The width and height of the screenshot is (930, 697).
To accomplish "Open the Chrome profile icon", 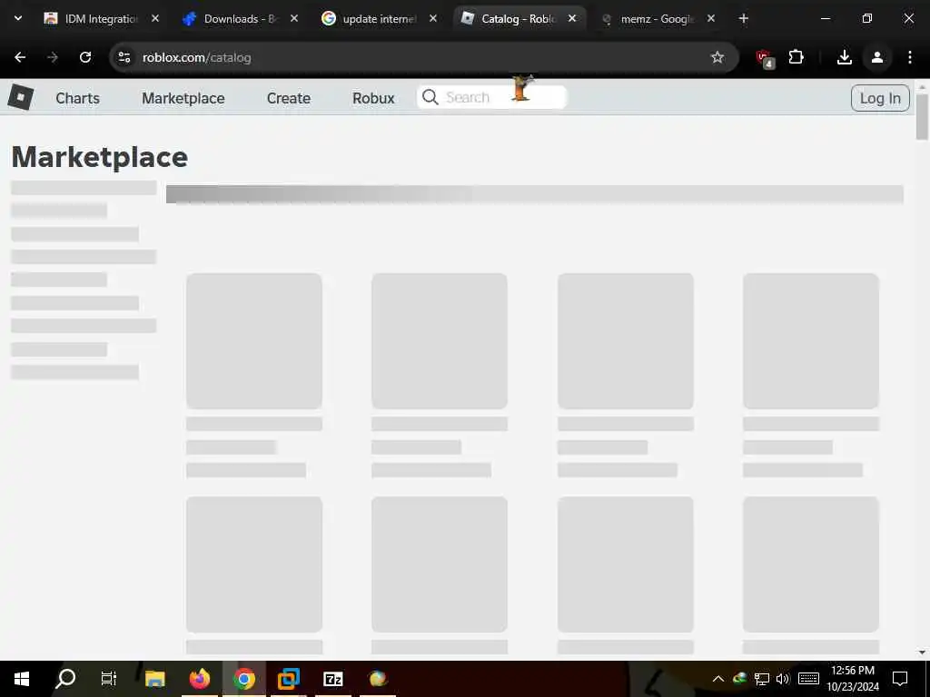I will click(x=876, y=57).
